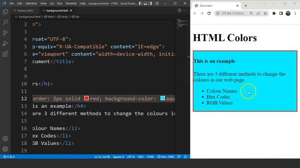Click 'Hex Codes' list item in browser
Viewport: 300px width, 168px height.
(218, 97)
